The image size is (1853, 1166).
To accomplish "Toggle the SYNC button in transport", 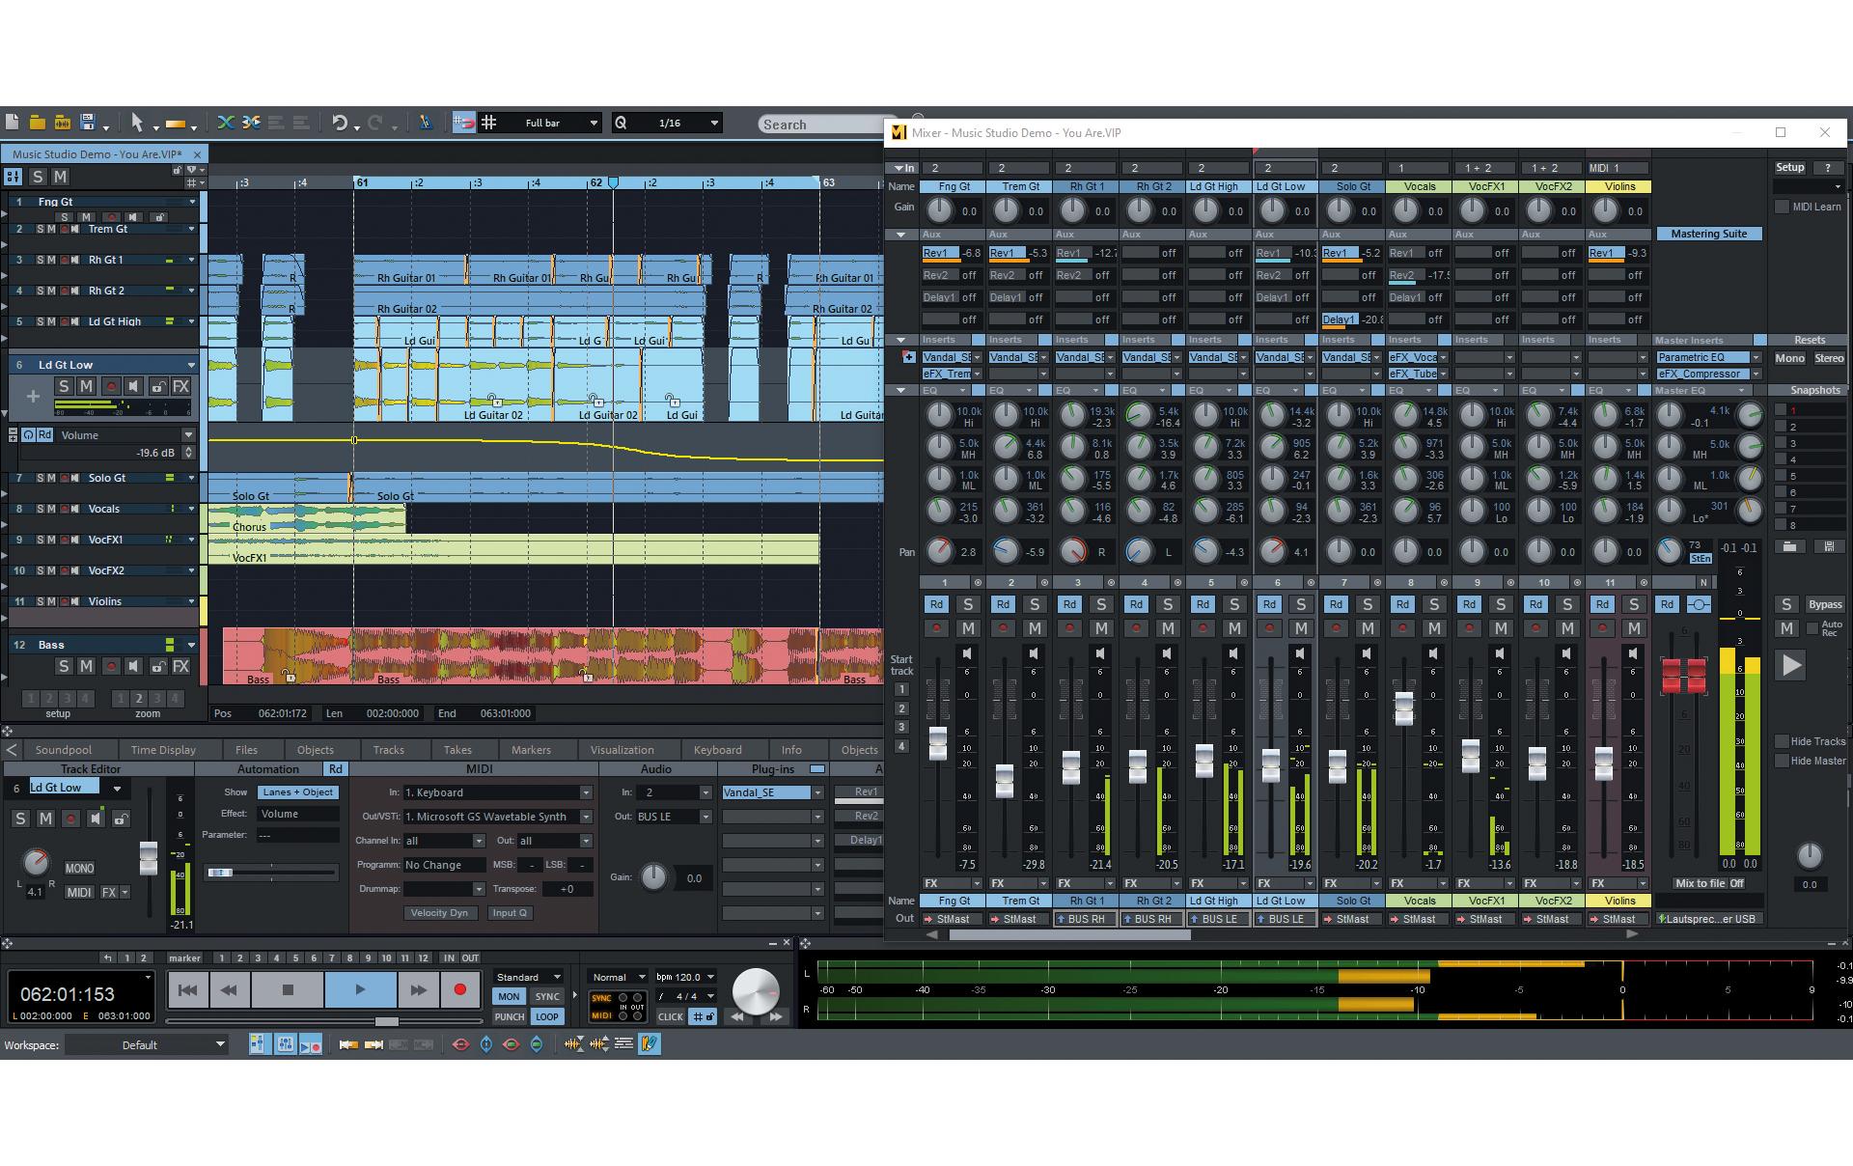I will (x=547, y=996).
